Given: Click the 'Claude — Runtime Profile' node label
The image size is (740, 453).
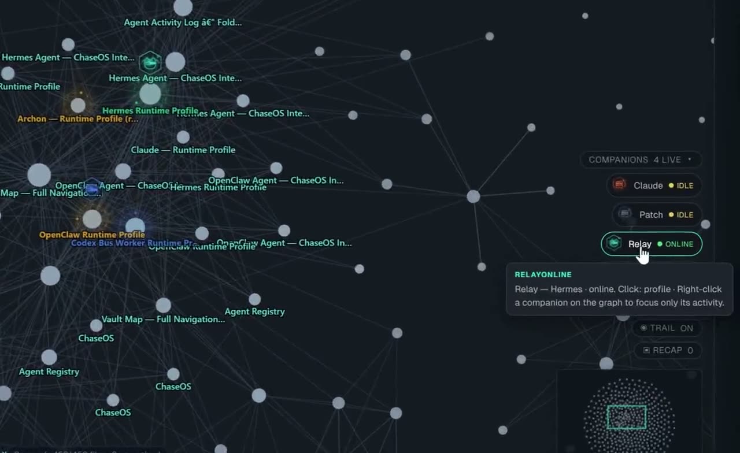Looking at the screenshot, I should click(183, 150).
